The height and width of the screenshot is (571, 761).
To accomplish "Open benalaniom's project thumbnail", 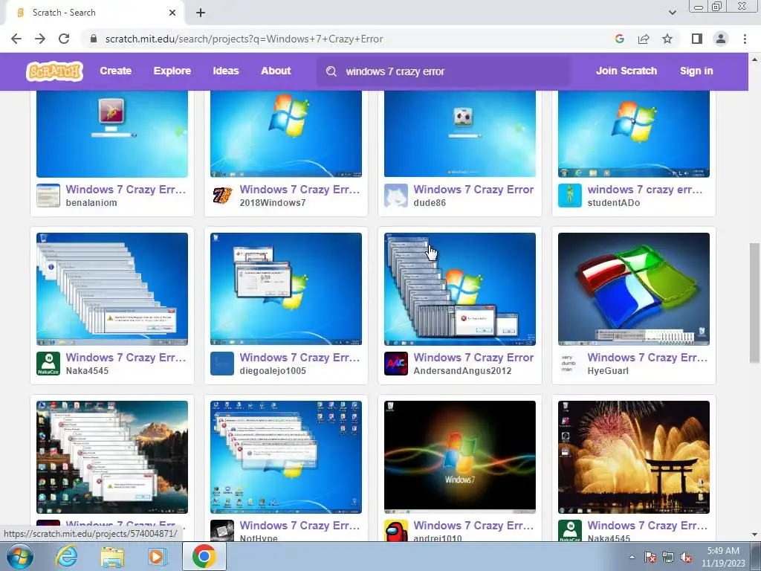I will tap(112, 134).
